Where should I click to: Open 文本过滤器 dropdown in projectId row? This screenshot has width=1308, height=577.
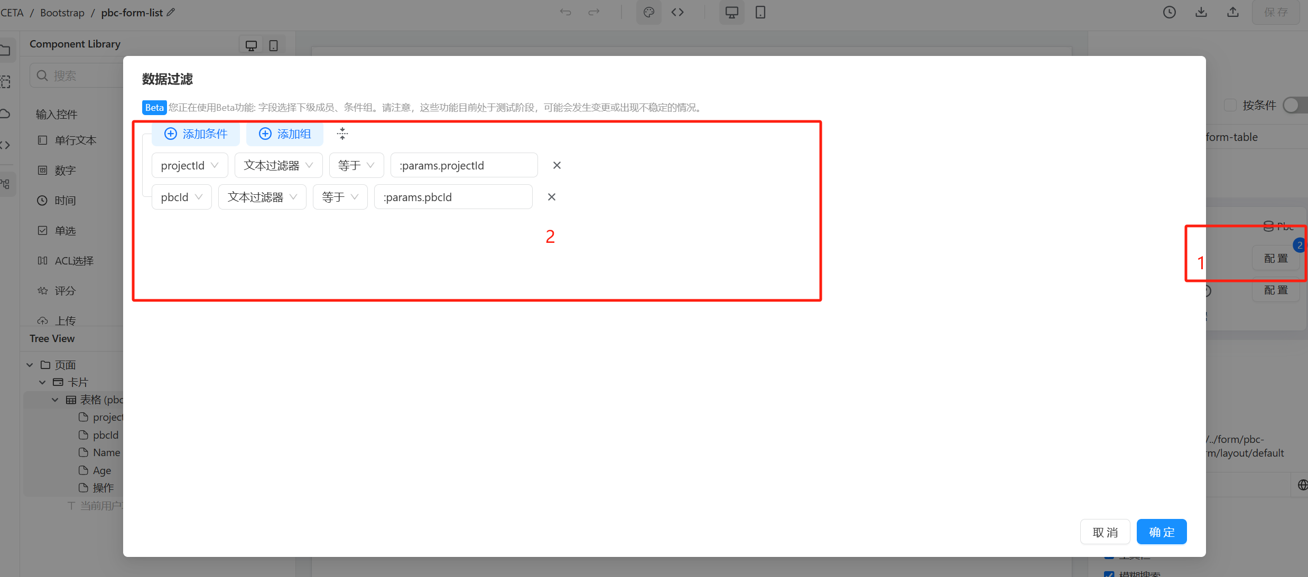coord(279,165)
